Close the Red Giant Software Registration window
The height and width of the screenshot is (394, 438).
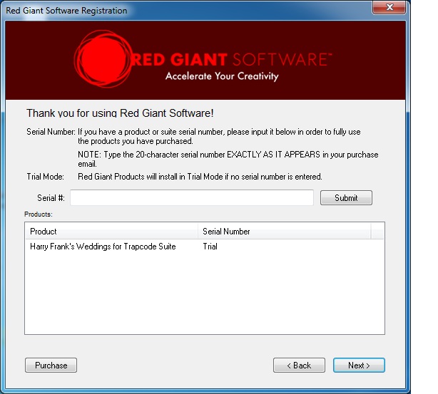[x=389, y=7]
